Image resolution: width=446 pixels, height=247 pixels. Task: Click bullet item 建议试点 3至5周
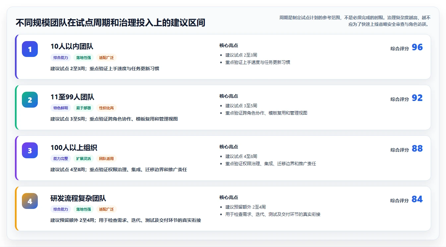[241, 106]
